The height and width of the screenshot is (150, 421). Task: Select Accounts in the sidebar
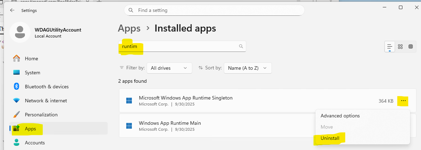[34, 143]
